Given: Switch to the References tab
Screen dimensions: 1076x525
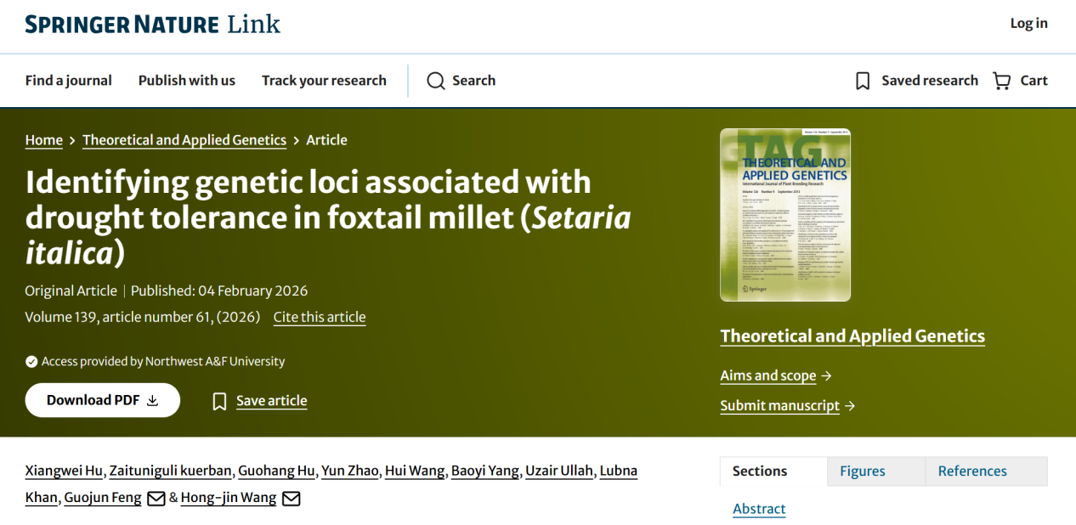Looking at the screenshot, I should [971, 471].
